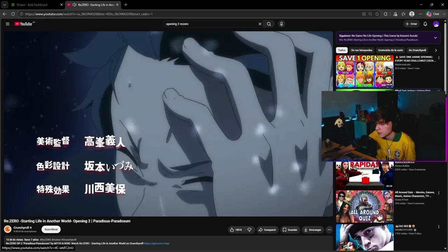
Task: Open options for All Around Quiz video
Action: (x=439, y=193)
